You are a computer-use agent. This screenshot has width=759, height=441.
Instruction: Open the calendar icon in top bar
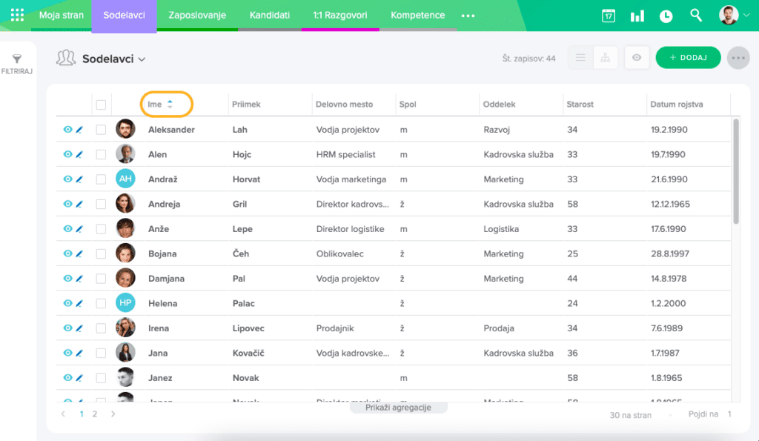[608, 16]
